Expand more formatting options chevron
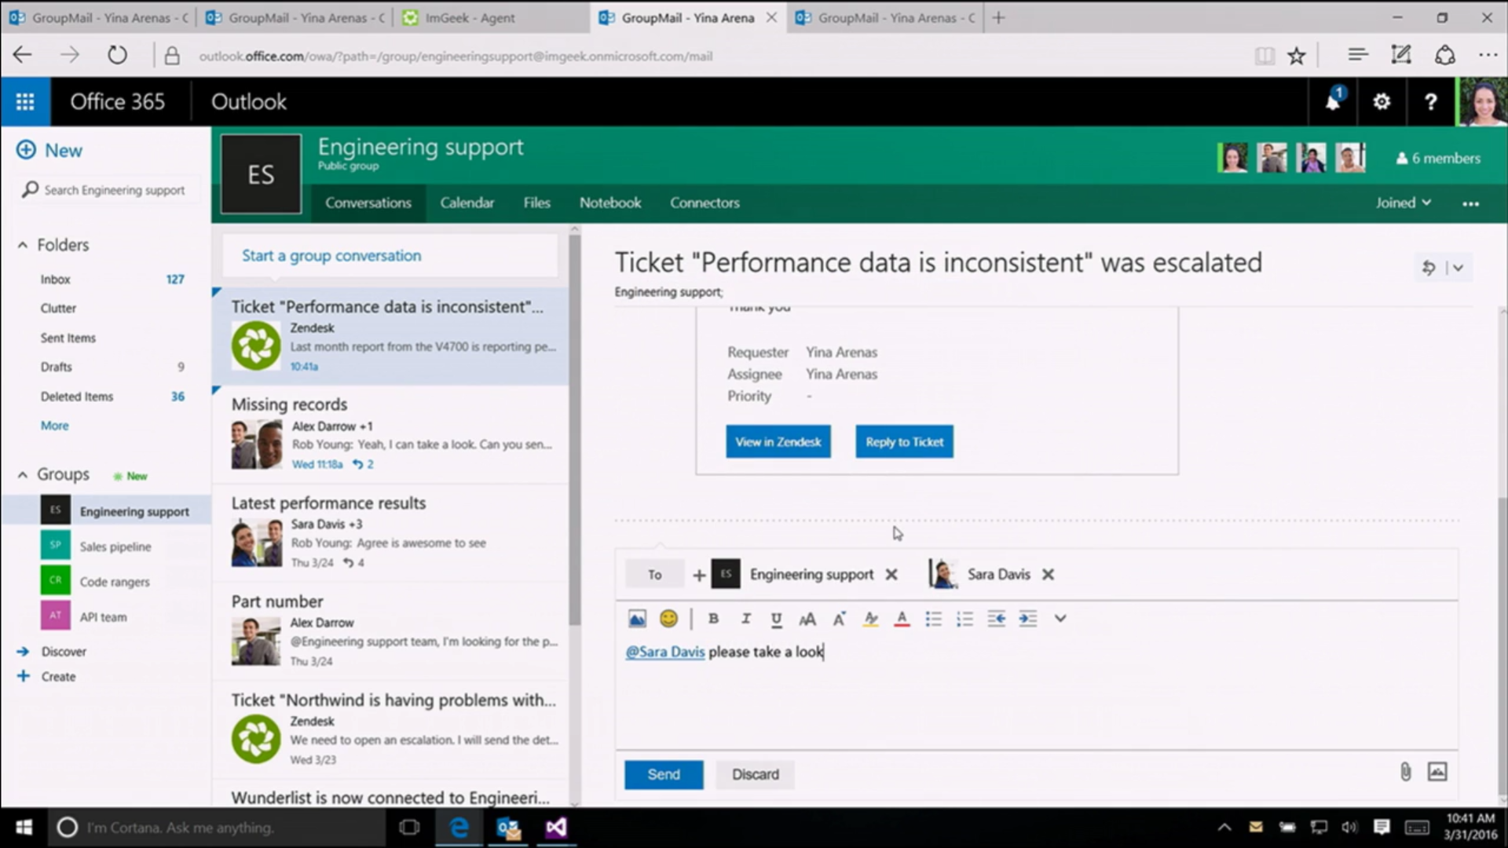 tap(1060, 619)
